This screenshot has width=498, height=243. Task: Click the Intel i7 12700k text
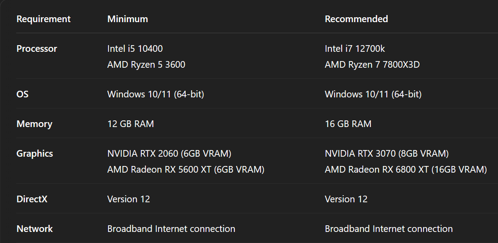click(x=355, y=49)
